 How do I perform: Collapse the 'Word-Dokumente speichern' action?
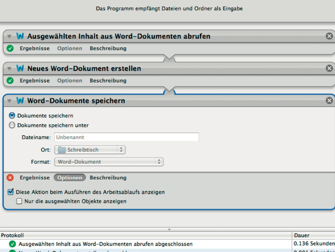point(10,101)
